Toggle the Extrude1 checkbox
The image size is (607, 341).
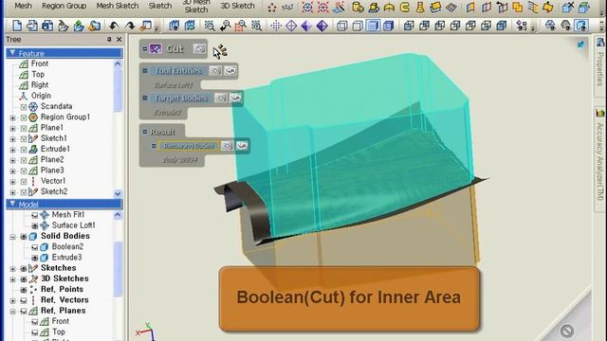click(24, 150)
